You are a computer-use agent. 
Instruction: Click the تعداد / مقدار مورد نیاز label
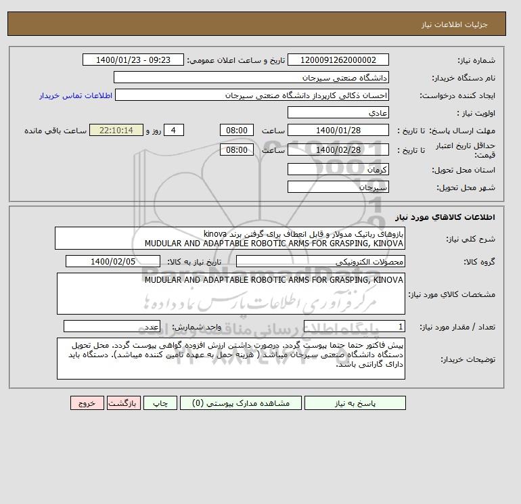457,327
